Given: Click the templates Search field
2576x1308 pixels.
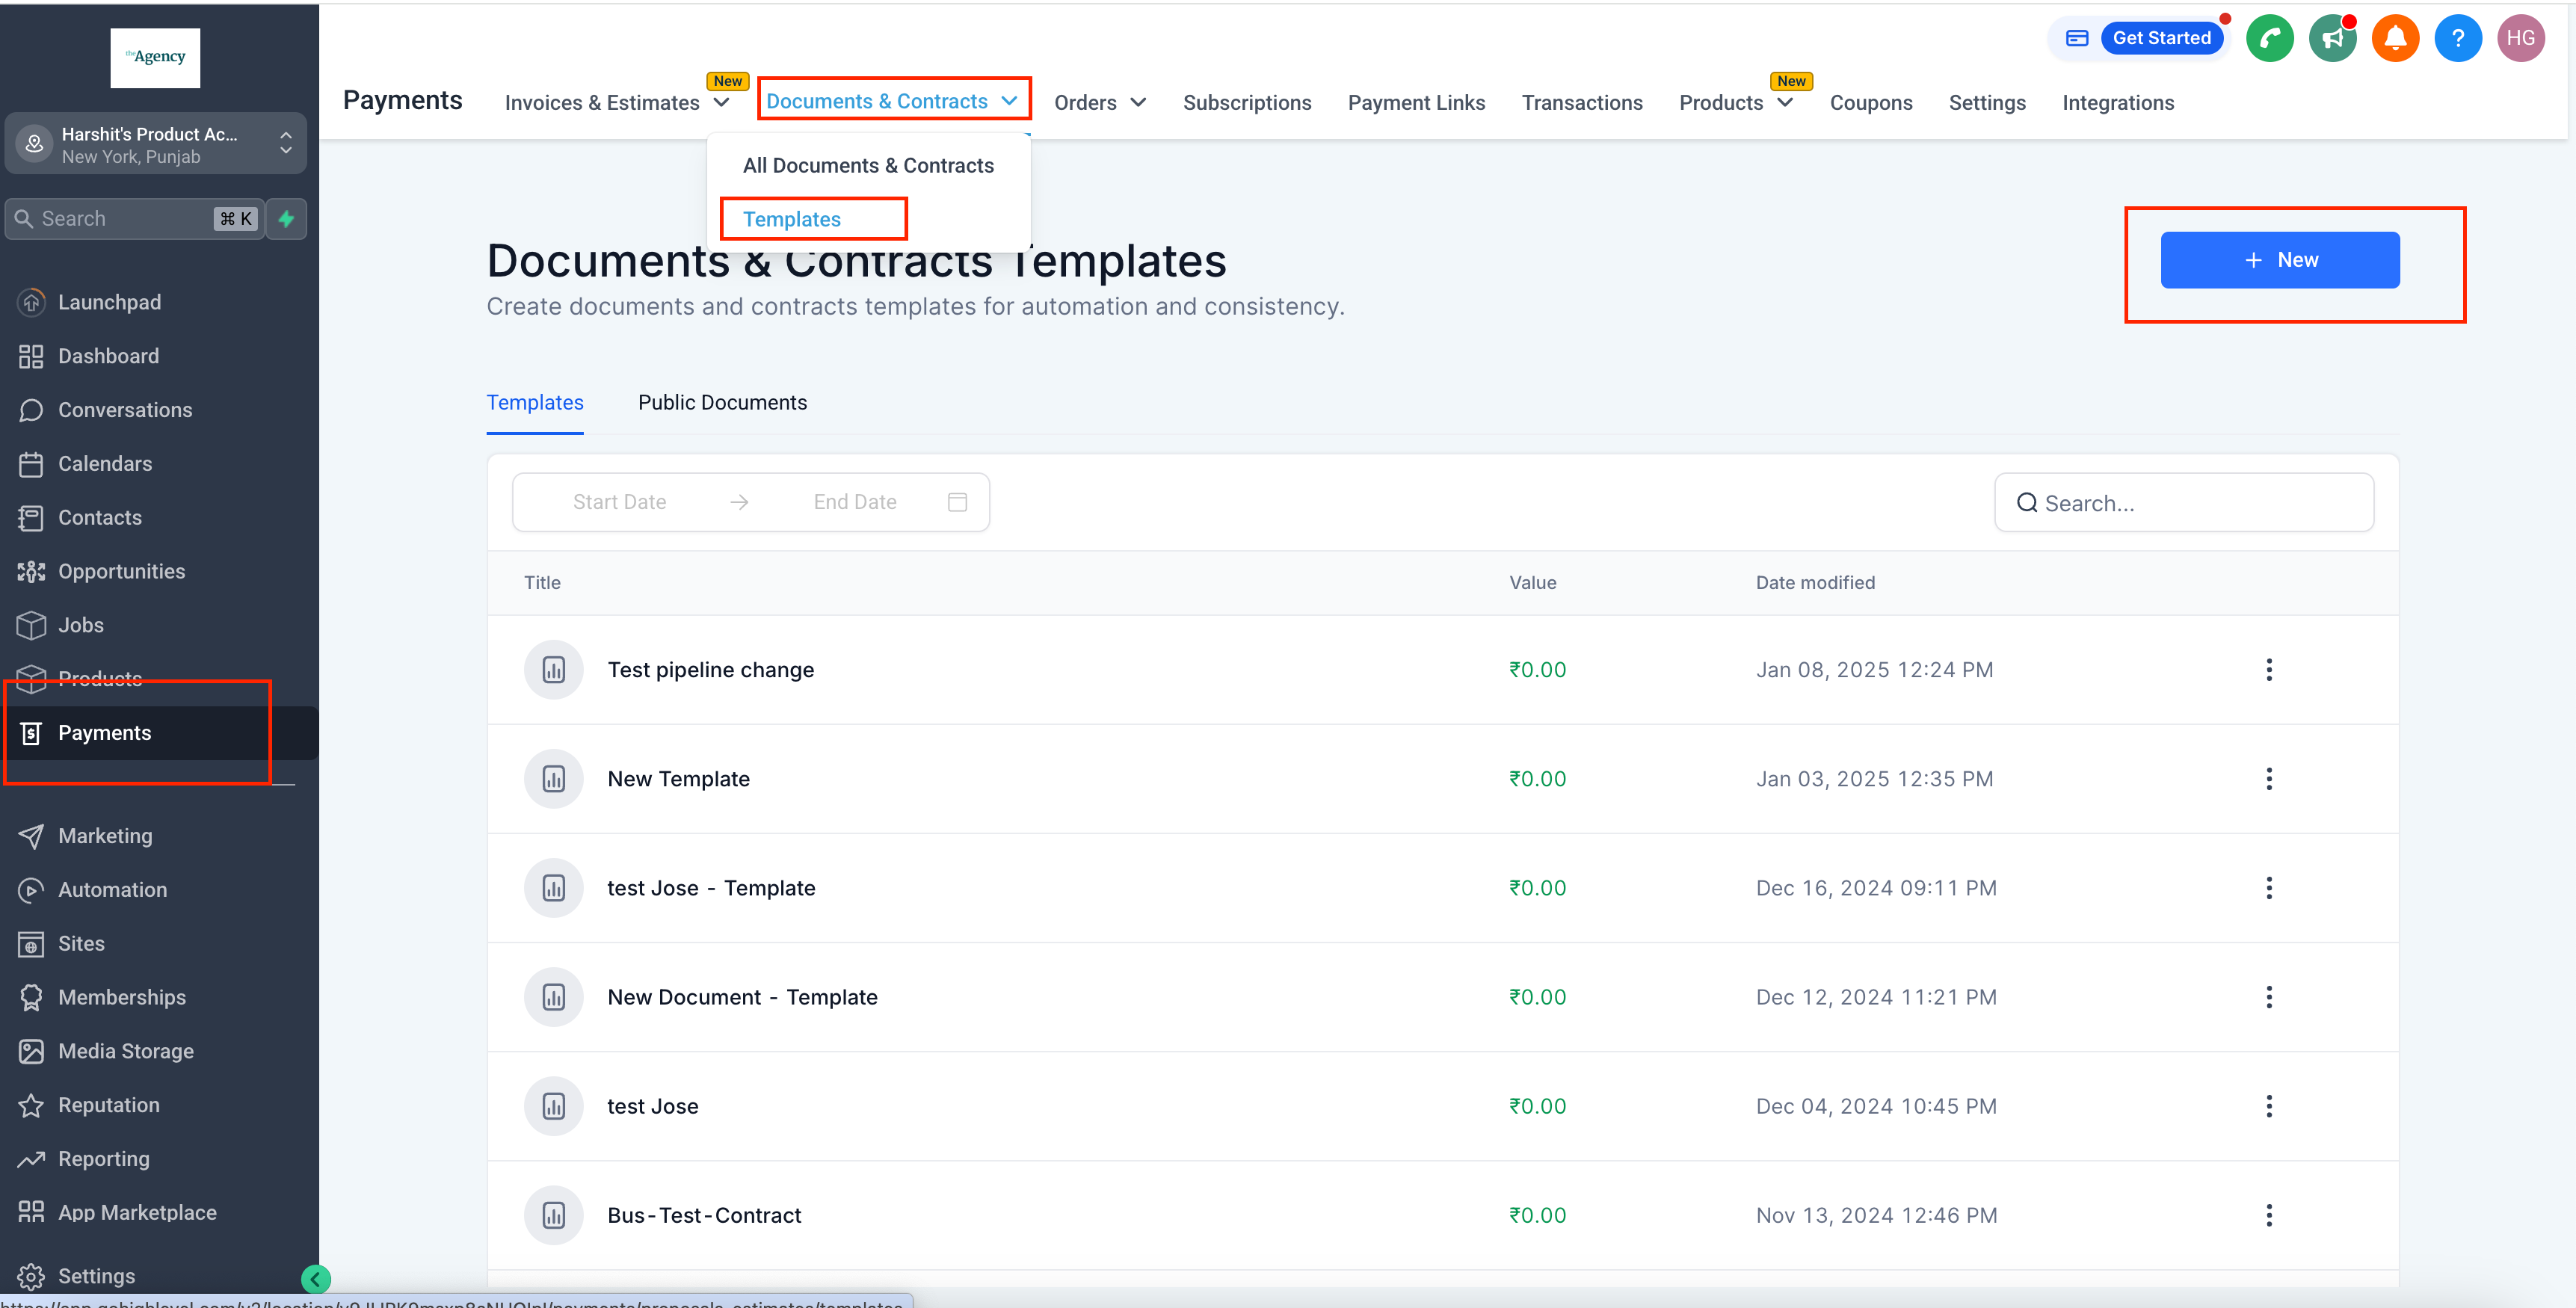Looking at the screenshot, I should click(x=2183, y=503).
